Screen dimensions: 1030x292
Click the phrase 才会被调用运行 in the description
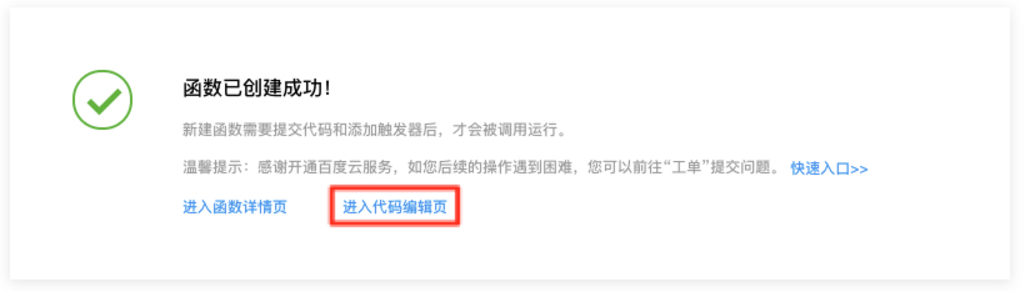[504, 130]
